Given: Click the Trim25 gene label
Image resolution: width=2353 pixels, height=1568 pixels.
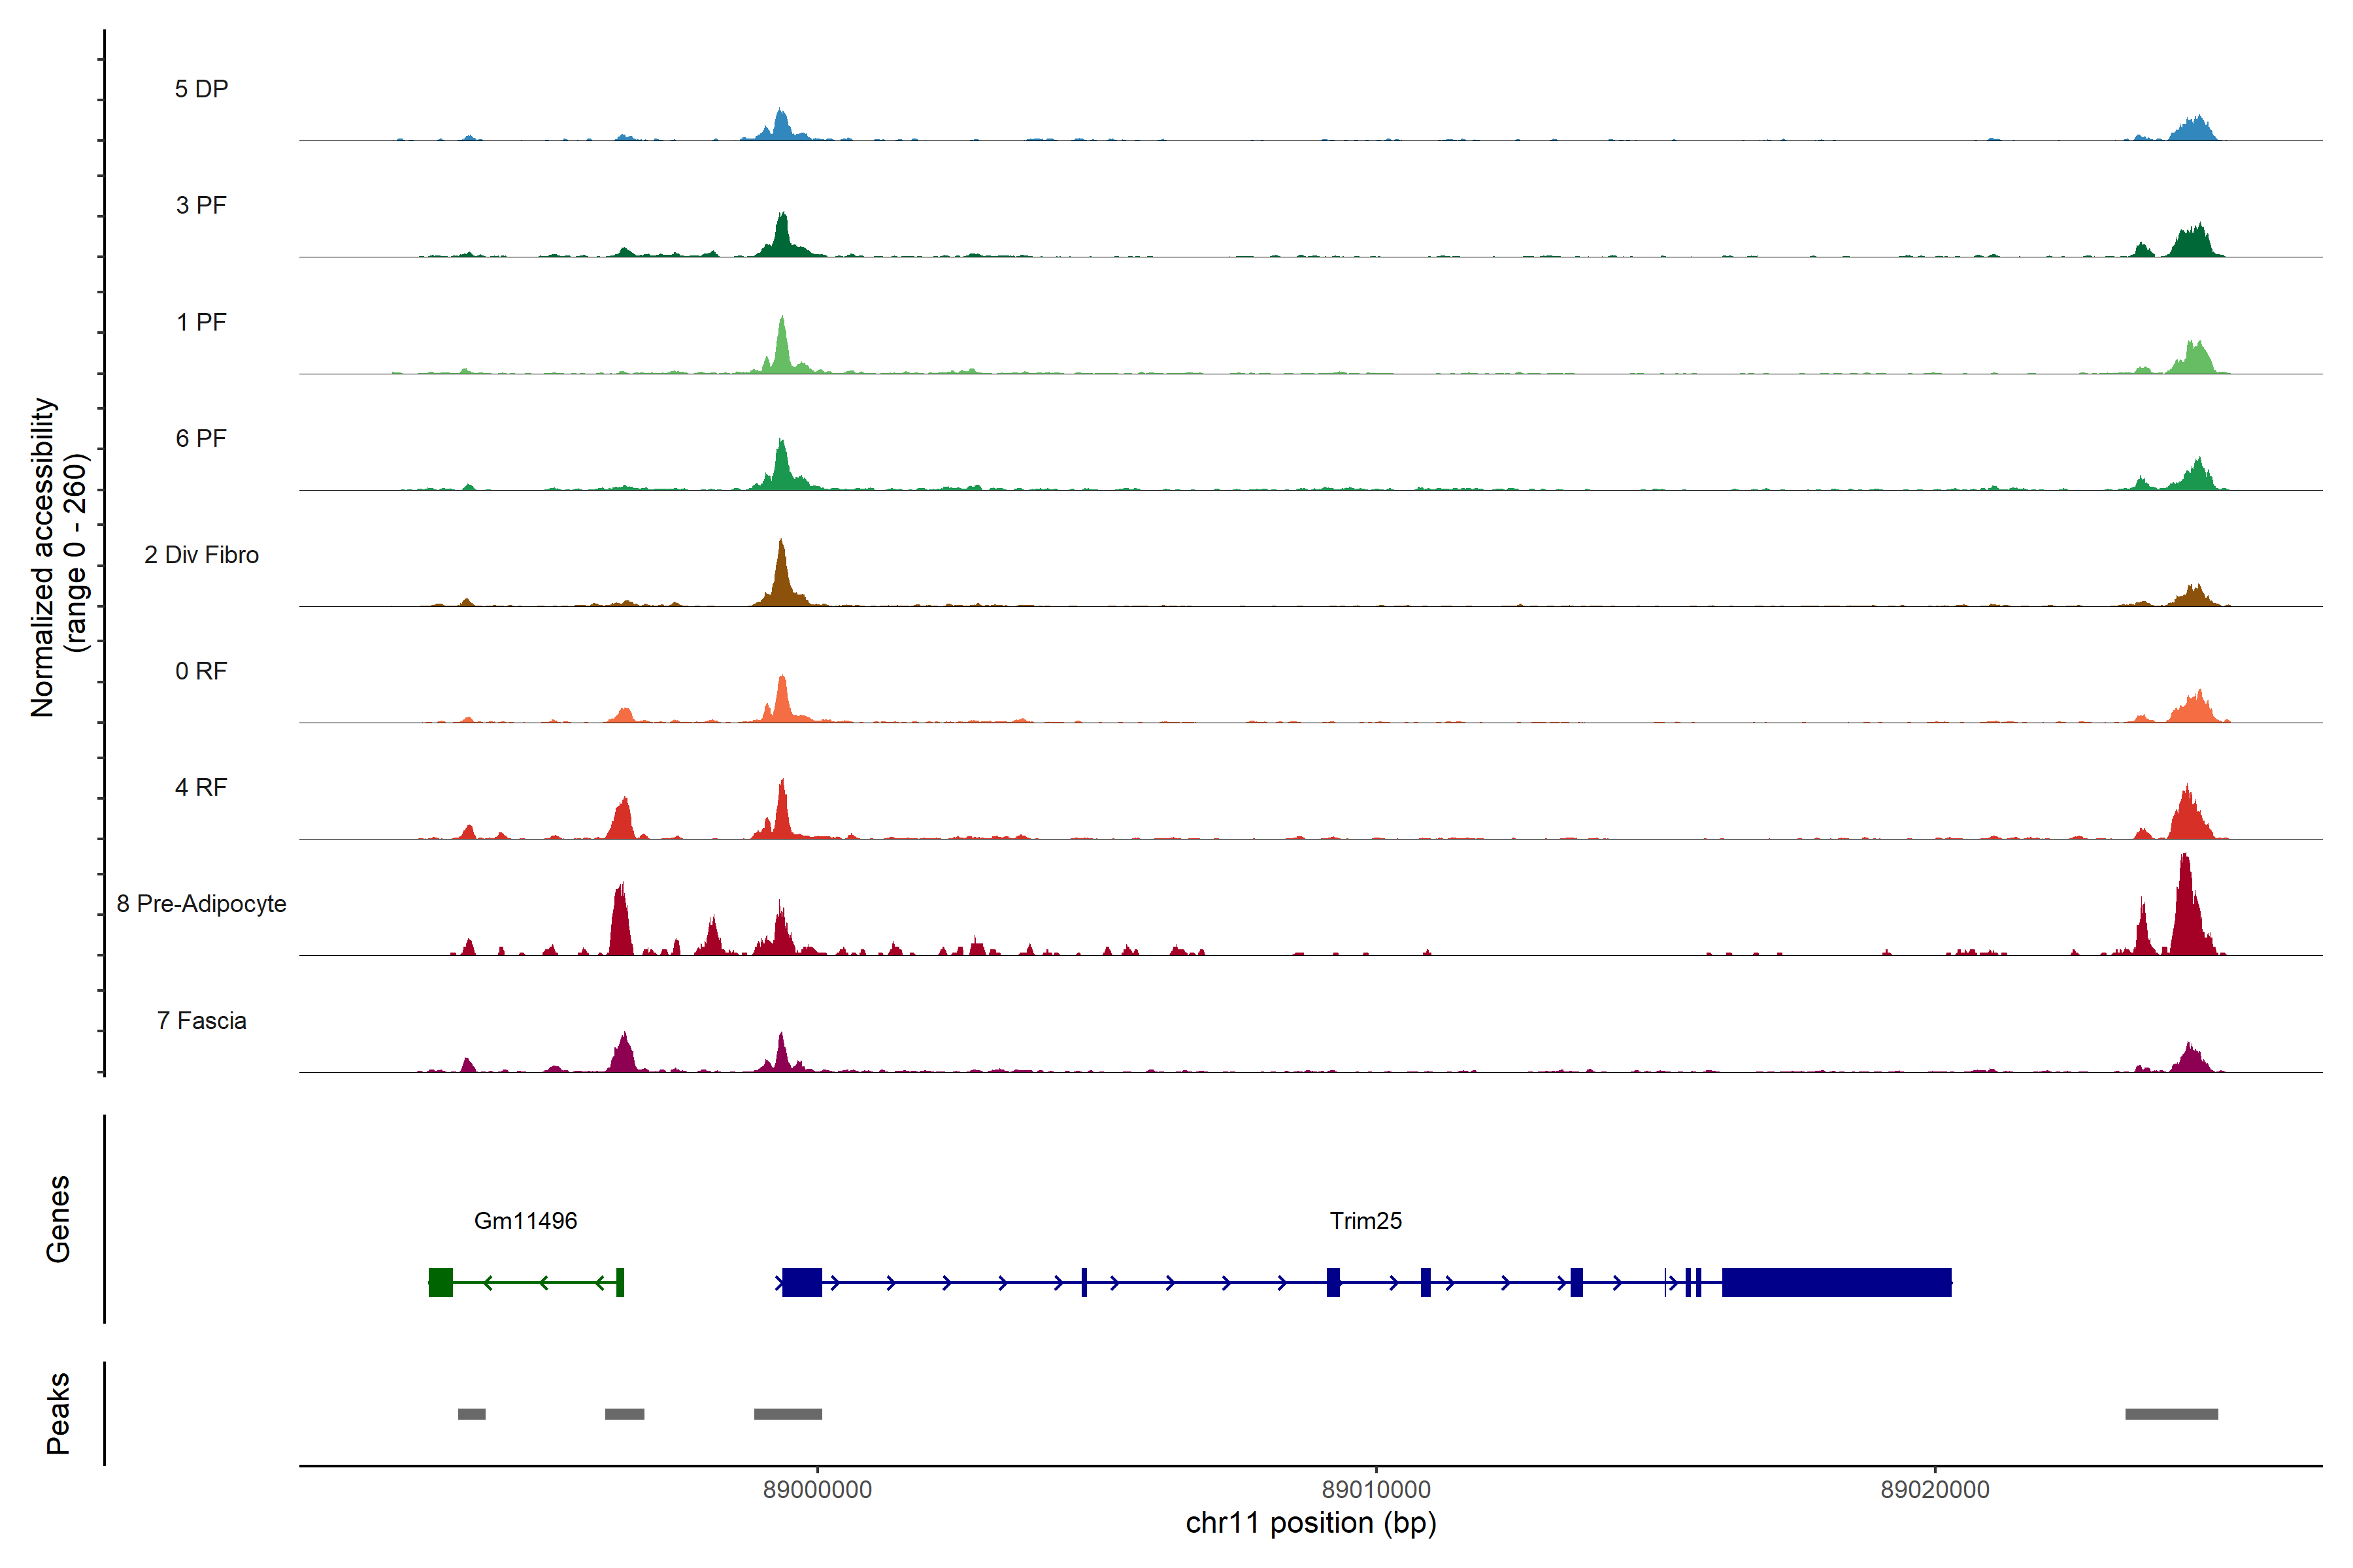Looking at the screenshot, I should pos(1365,1220).
